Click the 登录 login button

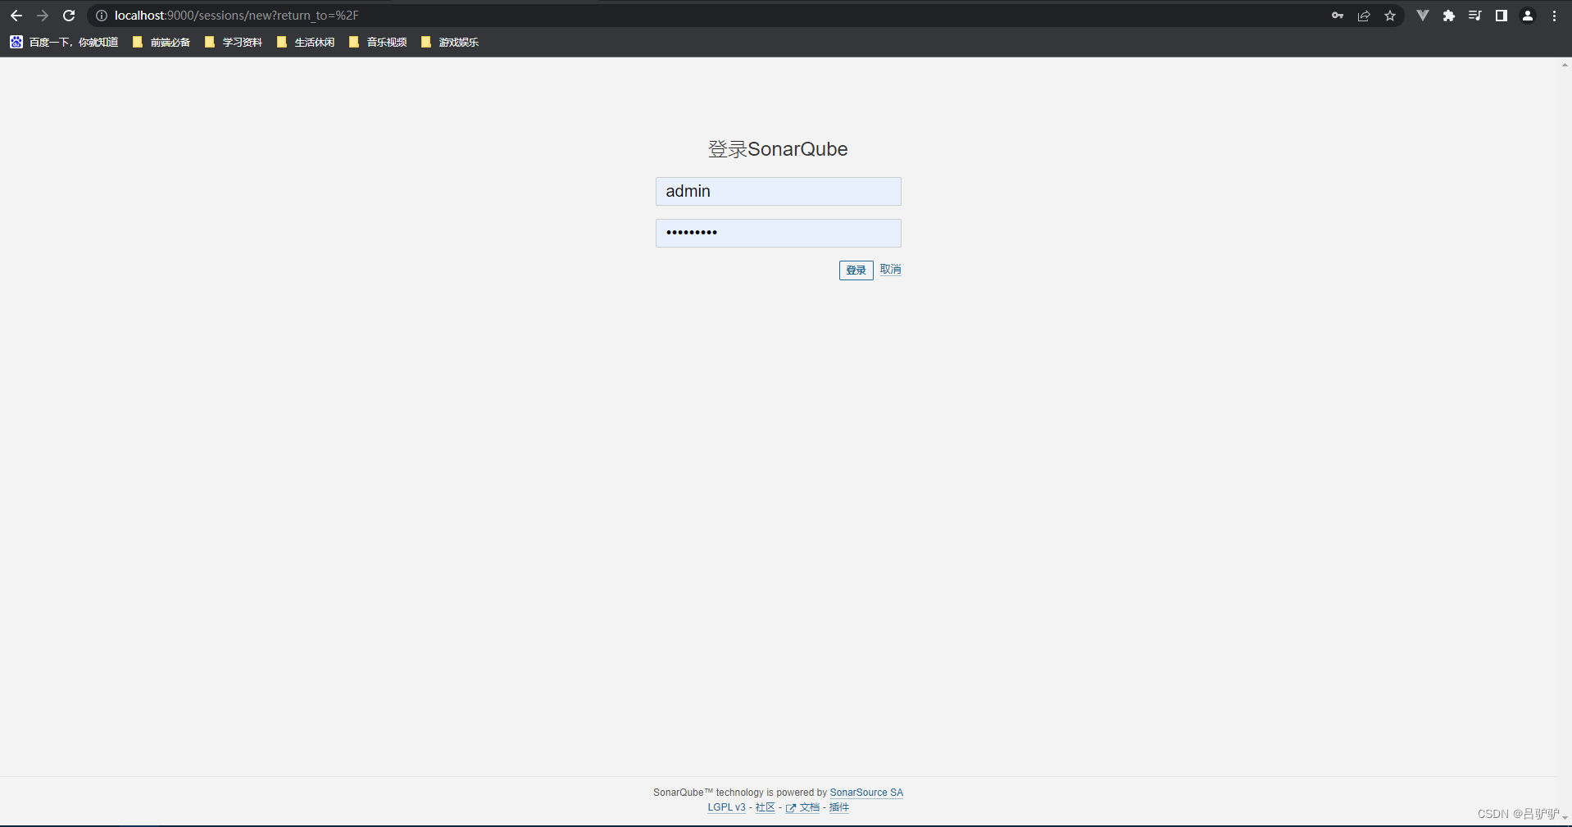[856, 270]
